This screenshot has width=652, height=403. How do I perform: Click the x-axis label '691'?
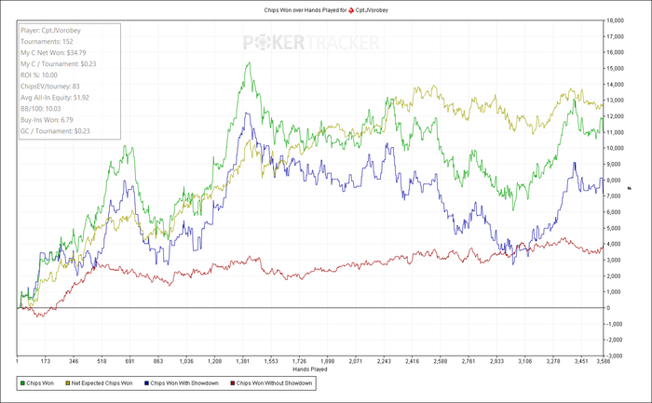(130, 361)
